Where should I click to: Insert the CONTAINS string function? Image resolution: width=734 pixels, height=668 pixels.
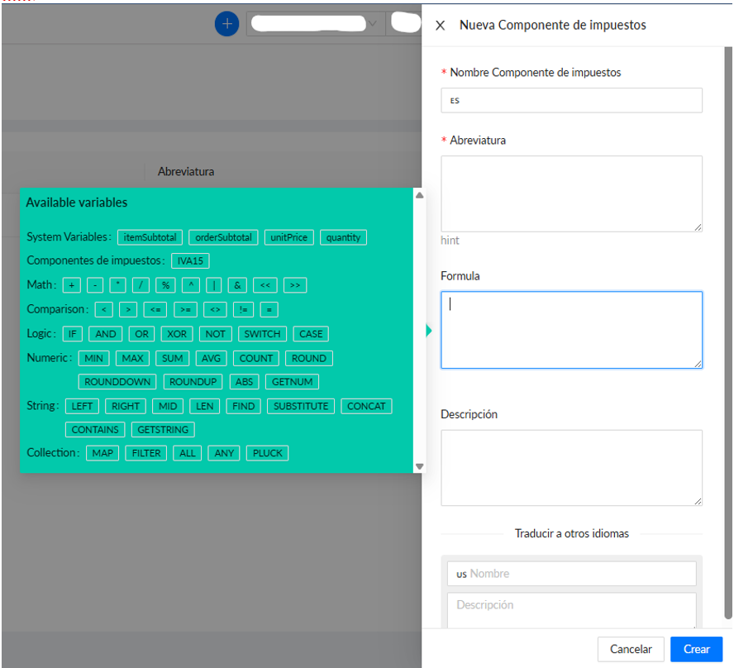95,429
